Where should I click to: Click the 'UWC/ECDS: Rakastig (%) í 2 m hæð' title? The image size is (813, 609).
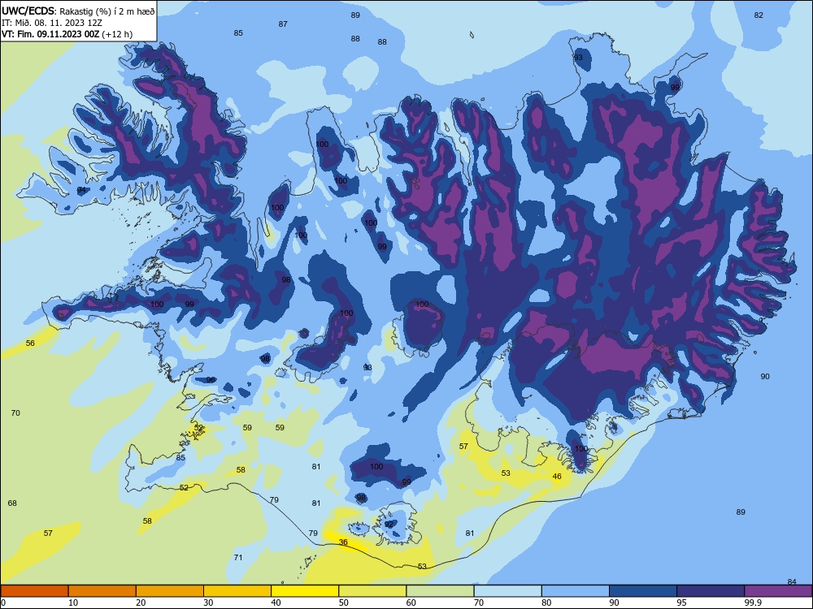[x=78, y=11]
